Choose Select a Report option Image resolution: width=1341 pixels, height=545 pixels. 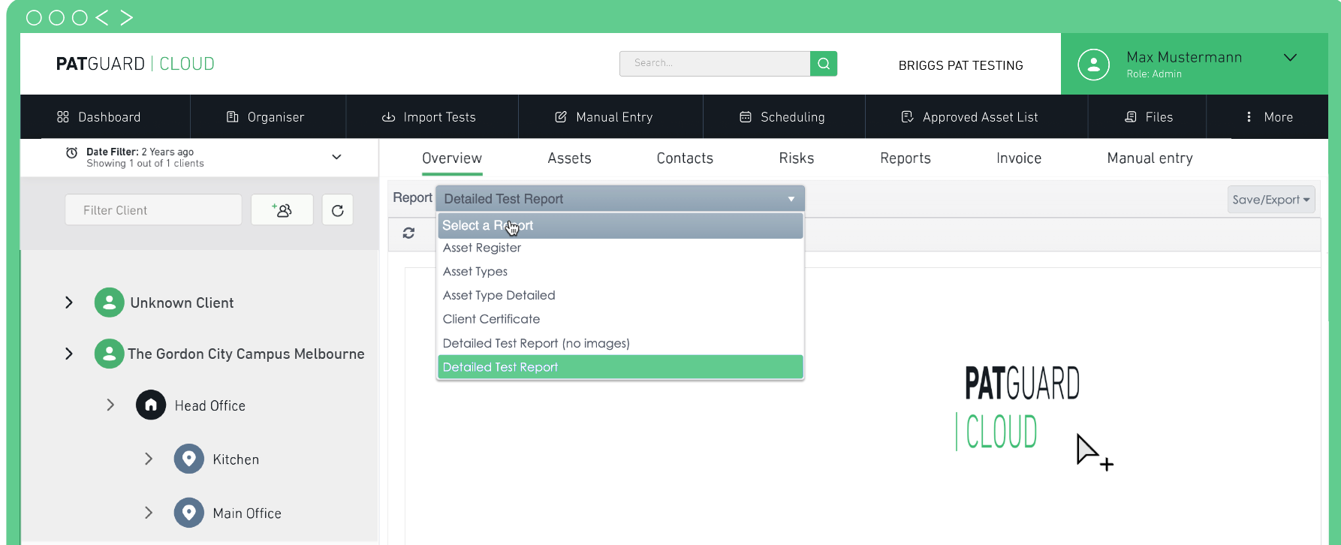pyautogui.click(x=620, y=225)
